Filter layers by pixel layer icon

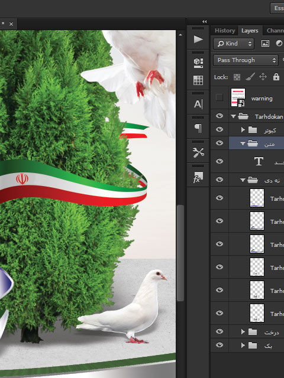click(265, 44)
